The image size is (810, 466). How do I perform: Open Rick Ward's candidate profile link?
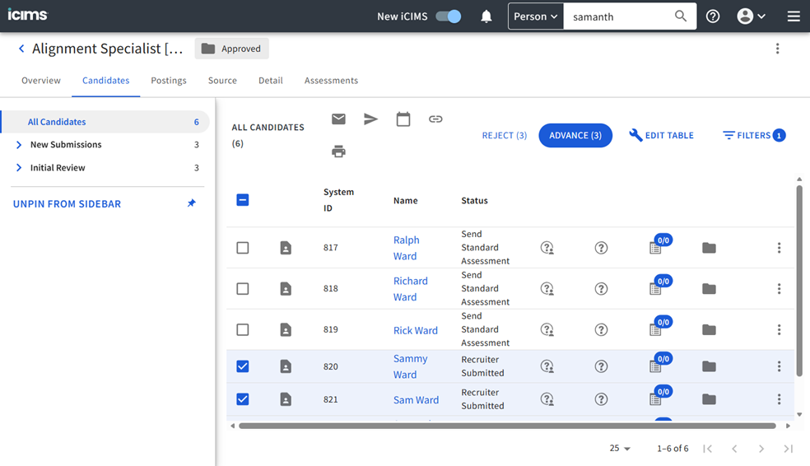(x=416, y=330)
